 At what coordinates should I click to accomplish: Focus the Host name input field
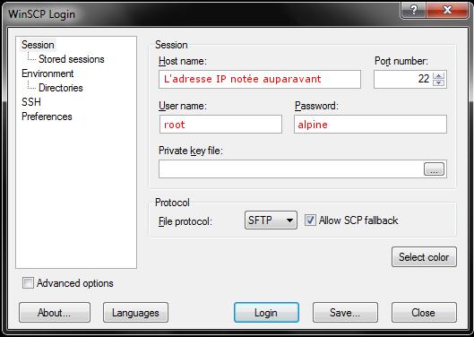coord(260,79)
